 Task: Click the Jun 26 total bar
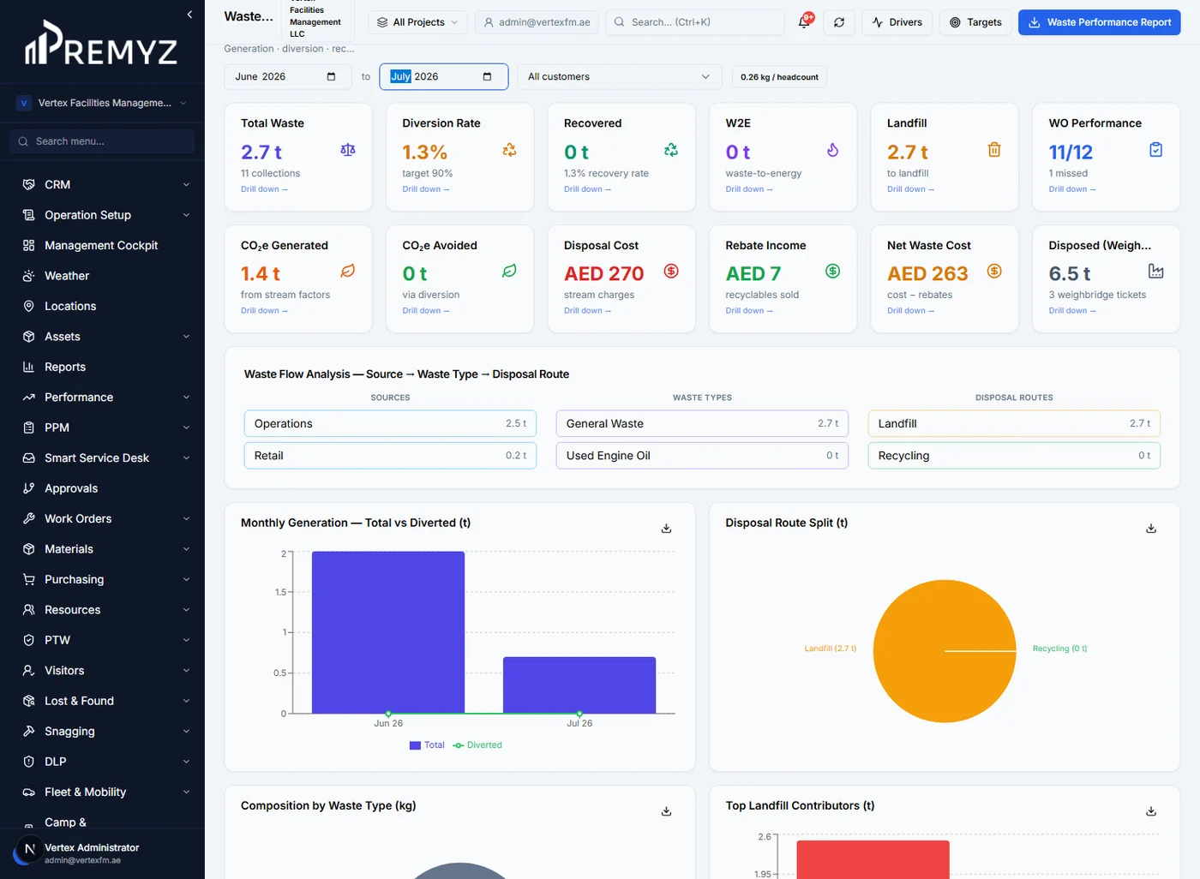click(x=388, y=632)
